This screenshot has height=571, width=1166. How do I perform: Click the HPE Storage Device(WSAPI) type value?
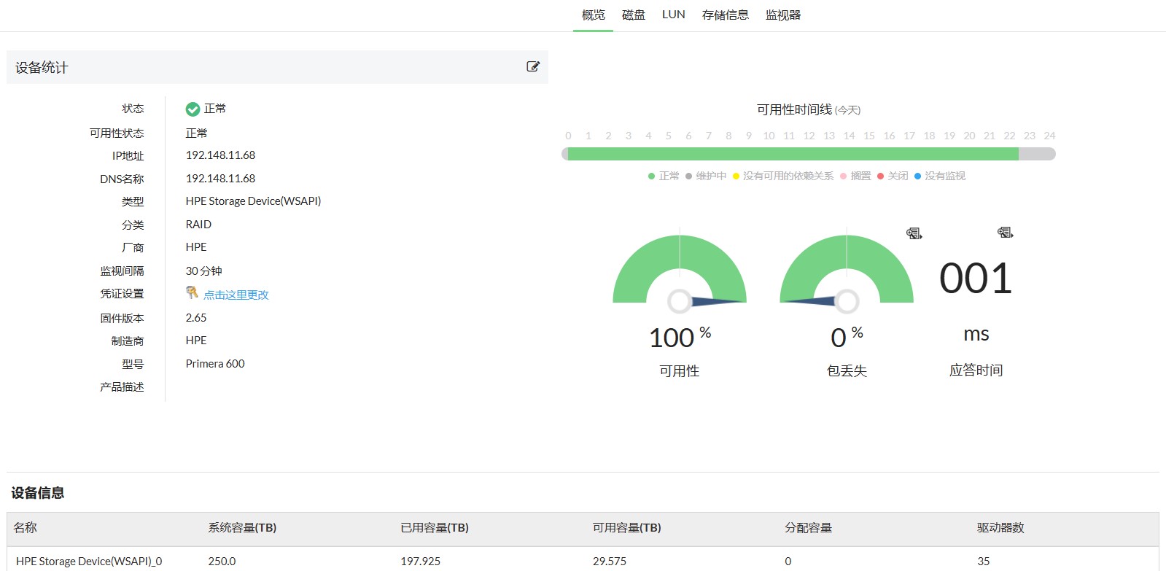point(253,201)
